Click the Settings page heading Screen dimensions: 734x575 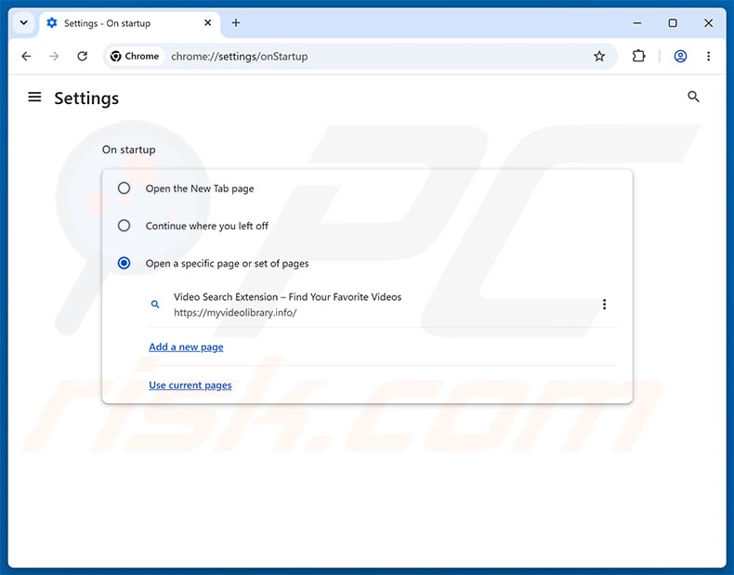(x=86, y=98)
